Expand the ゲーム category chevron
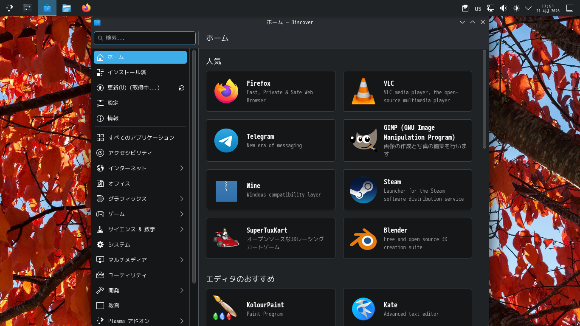This screenshot has height=326, width=580. coord(182,214)
